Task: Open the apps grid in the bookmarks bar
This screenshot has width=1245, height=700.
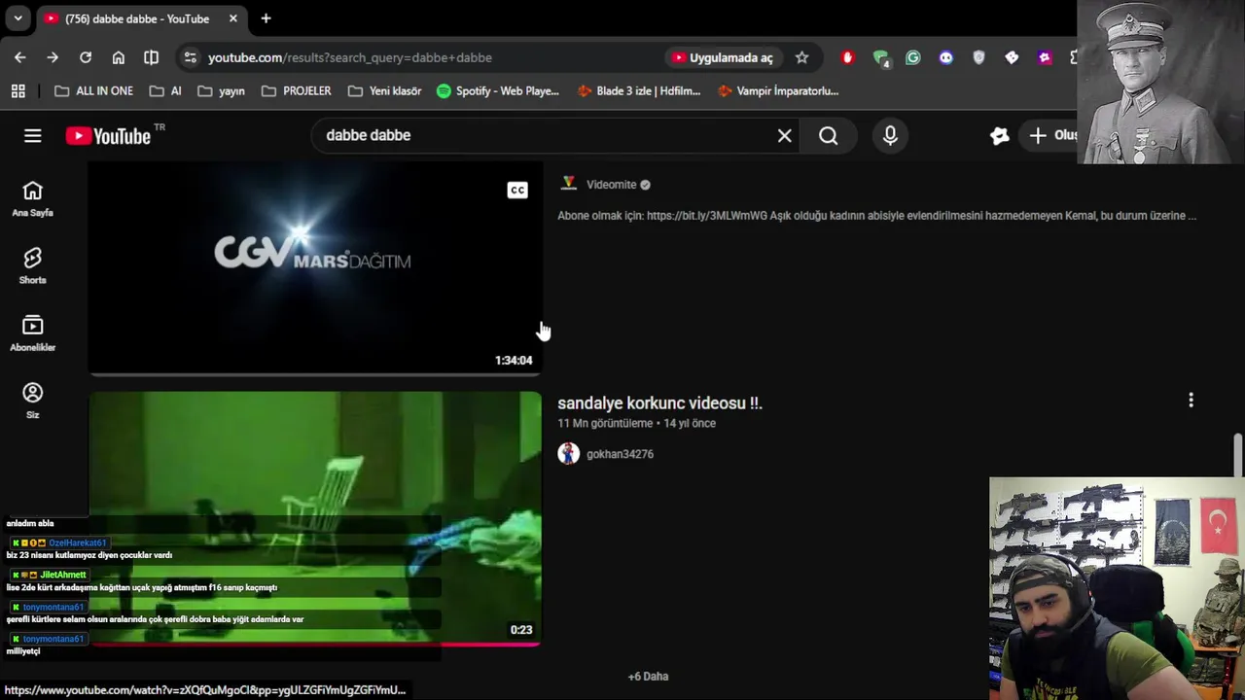Action: point(18,90)
